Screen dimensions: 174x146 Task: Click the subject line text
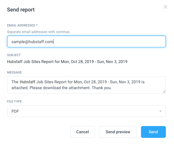(x=67, y=62)
